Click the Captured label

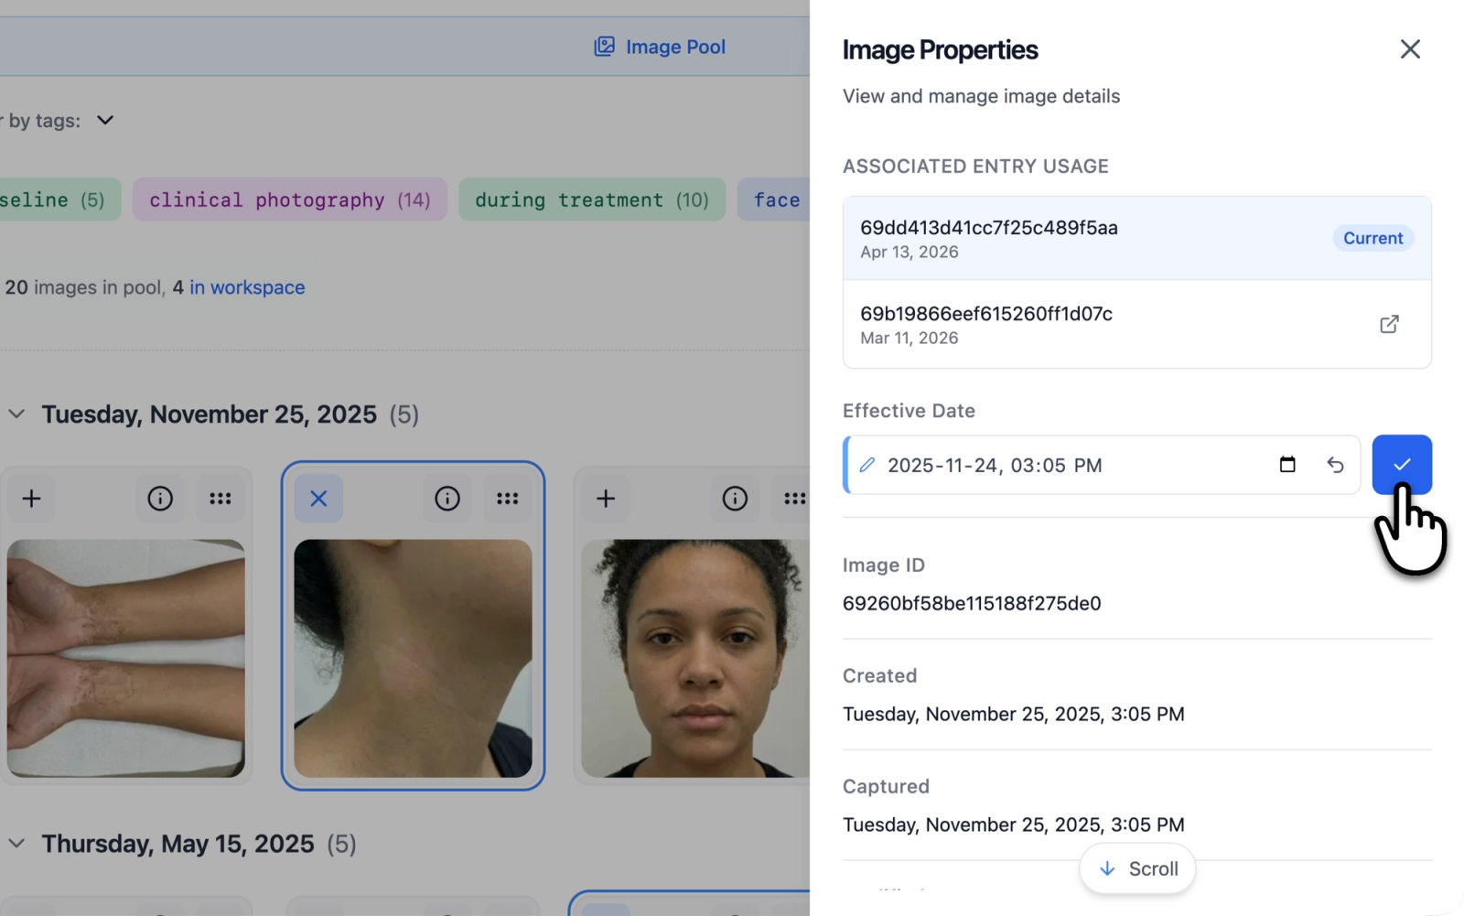(x=886, y=787)
